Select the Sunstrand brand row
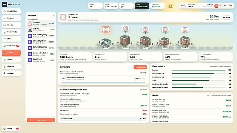This screenshot has width=237, height=133. (41, 60)
